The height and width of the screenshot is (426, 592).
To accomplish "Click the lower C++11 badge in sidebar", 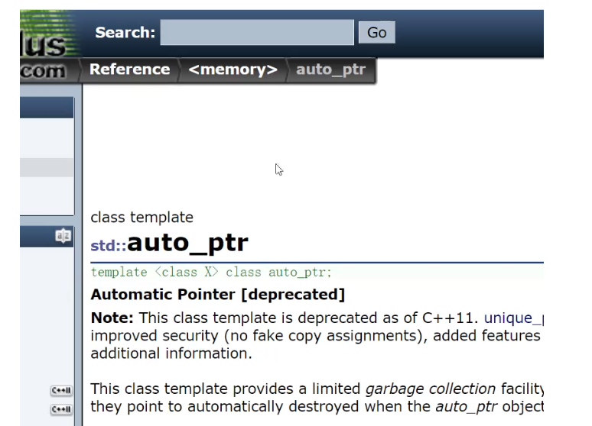I will (61, 409).
